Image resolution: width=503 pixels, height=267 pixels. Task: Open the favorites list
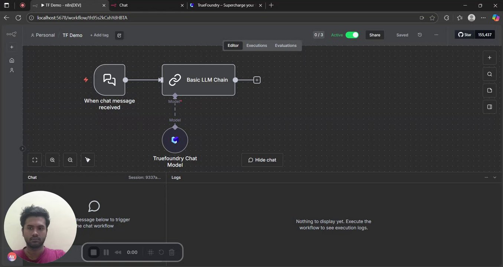(460, 18)
